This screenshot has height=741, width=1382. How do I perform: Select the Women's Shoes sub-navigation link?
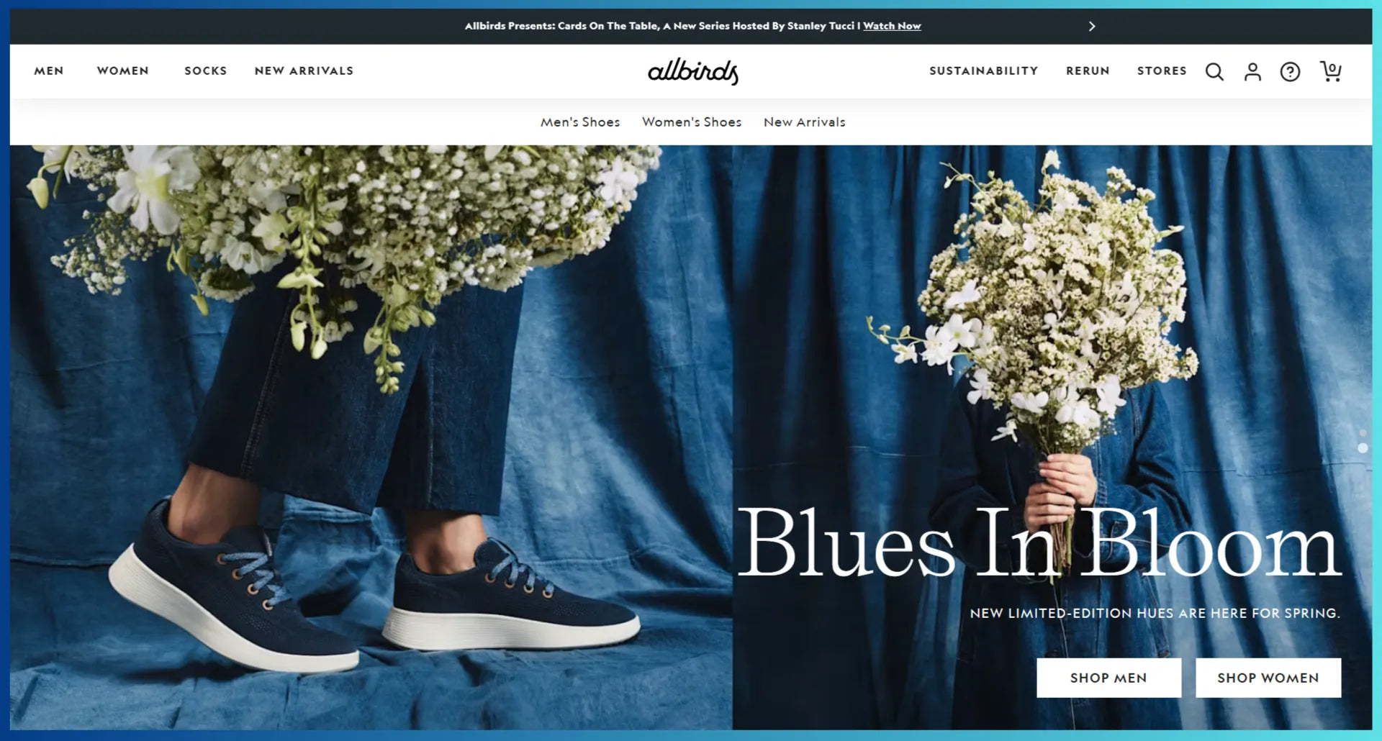click(692, 122)
